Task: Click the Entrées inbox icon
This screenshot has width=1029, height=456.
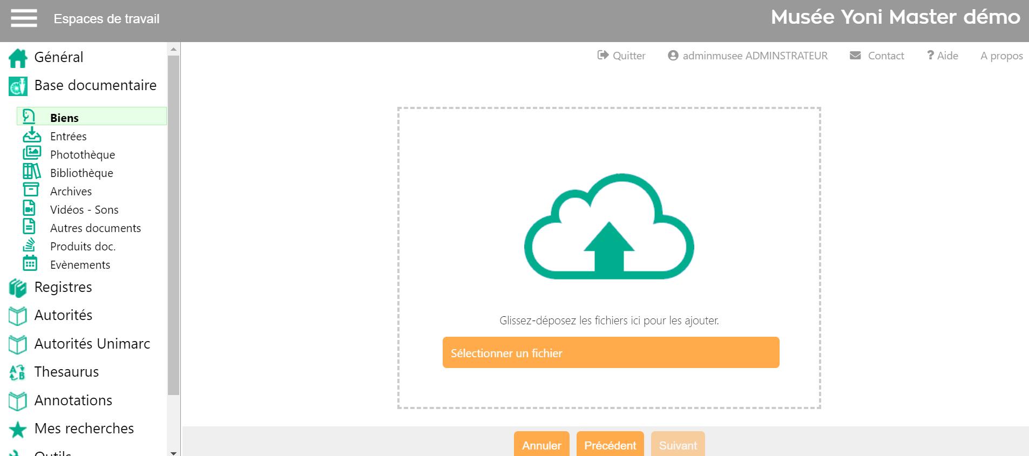Action: point(31,135)
